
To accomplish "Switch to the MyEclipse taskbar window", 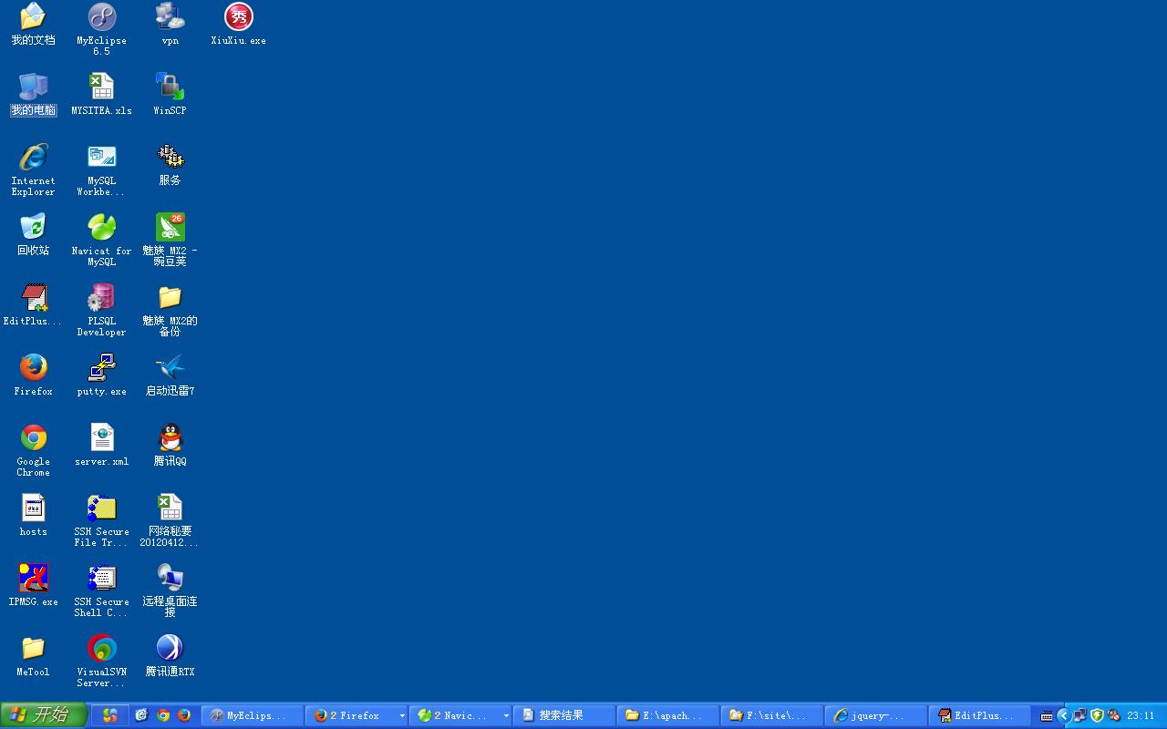I will pyautogui.click(x=252, y=715).
